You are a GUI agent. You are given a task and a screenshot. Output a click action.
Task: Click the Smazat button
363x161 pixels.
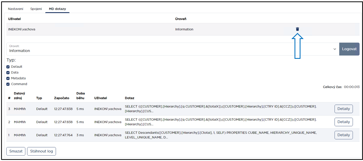pyautogui.click(x=16, y=151)
